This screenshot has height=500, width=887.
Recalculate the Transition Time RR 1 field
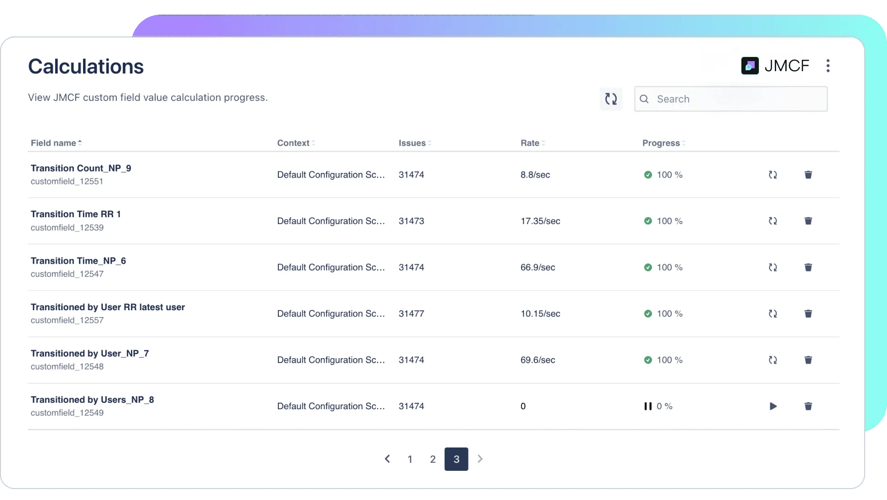coord(772,221)
